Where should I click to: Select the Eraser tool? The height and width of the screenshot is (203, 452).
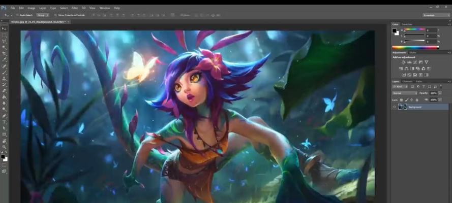click(x=5, y=90)
